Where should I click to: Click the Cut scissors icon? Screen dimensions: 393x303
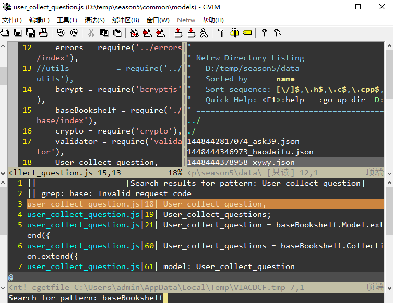click(x=91, y=32)
